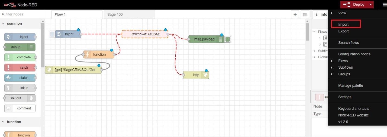Pick the status node from the palette
Viewport: 387px width, 137px height.
[20, 78]
